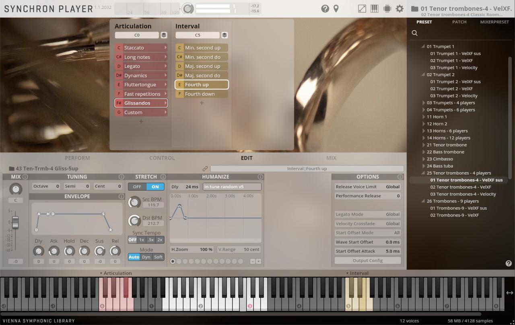Click the Articulation layers stack icon
This screenshot has height=325, width=515.
click(x=164, y=35)
